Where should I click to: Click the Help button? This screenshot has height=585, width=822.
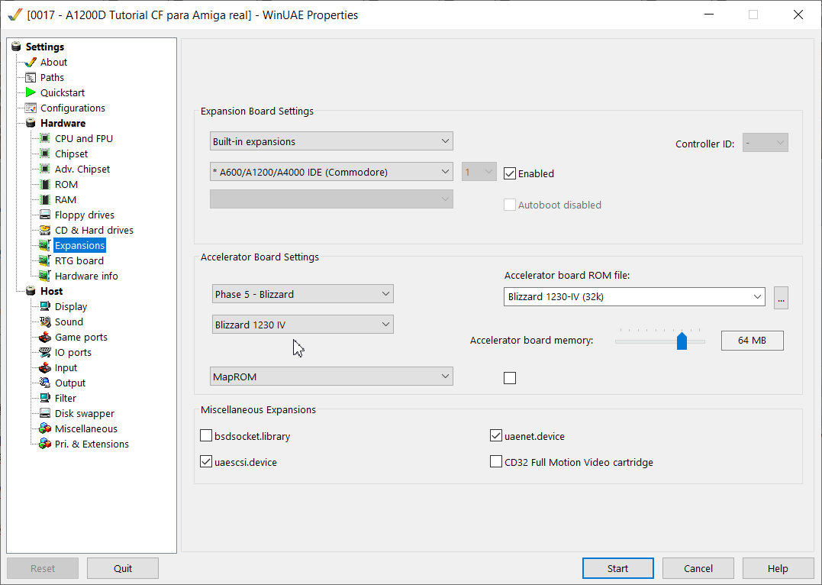pos(778,568)
